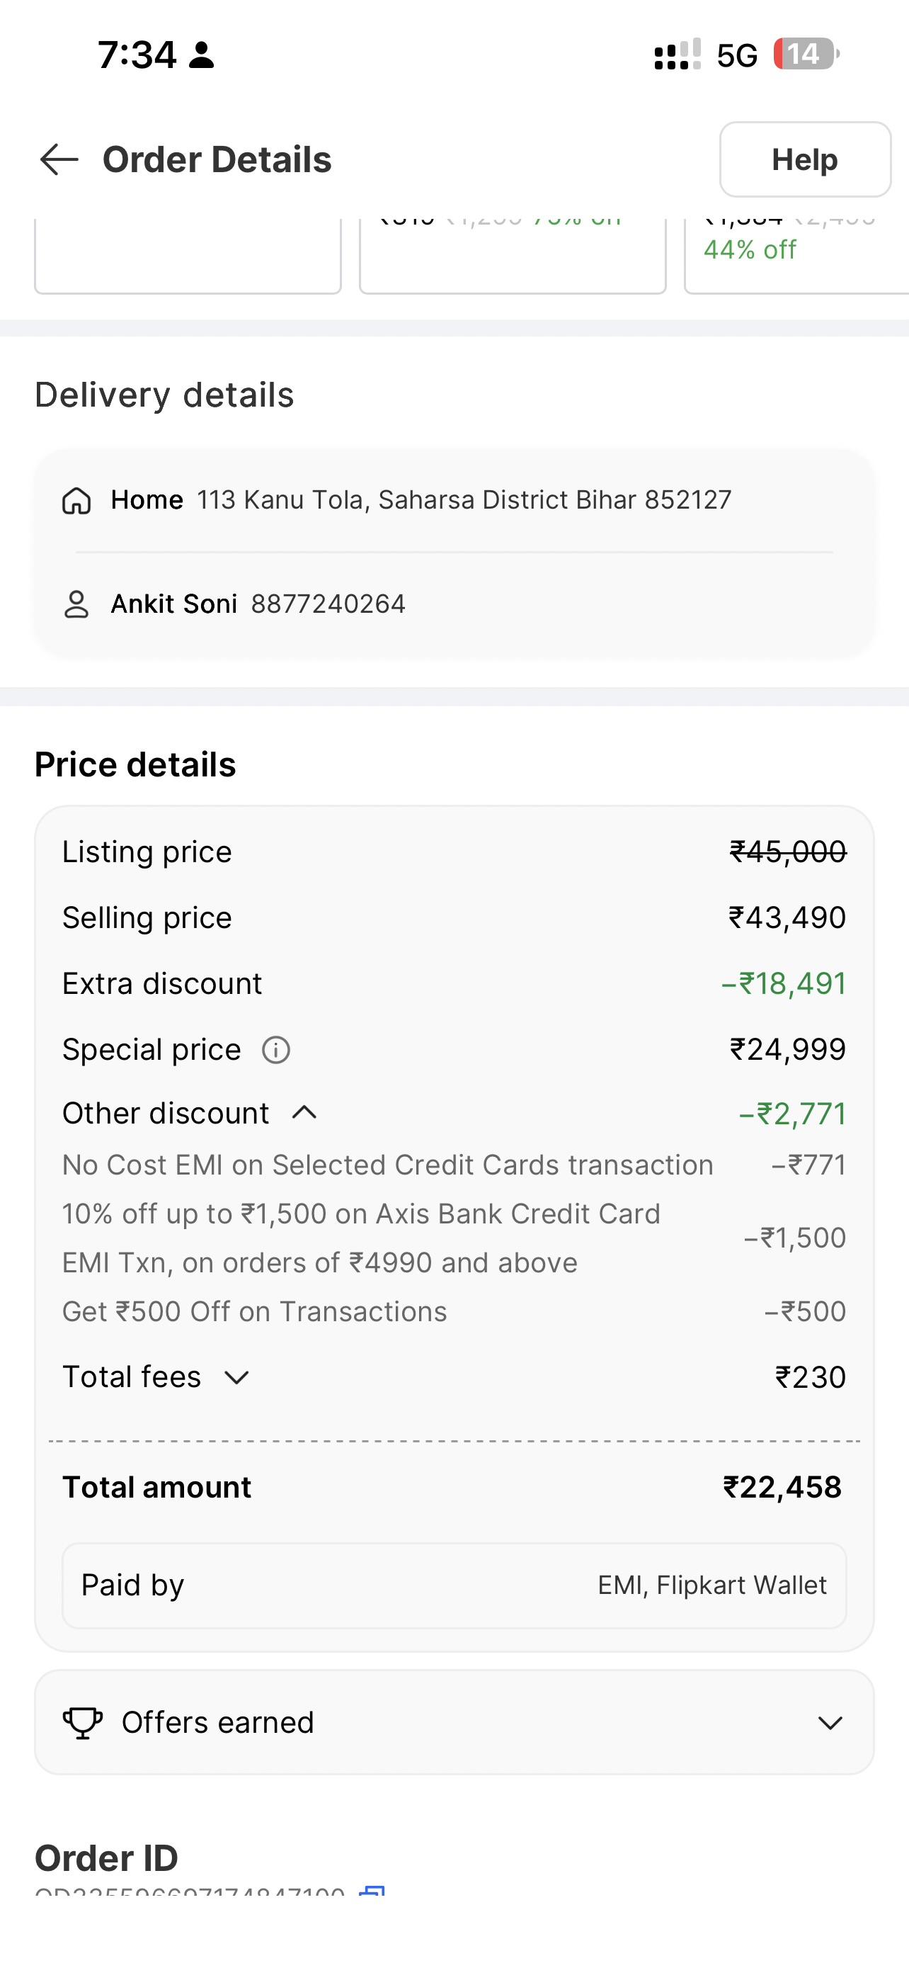Expand the Offers earned section
Image resolution: width=909 pixels, height=1968 pixels.
pos(830,1723)
